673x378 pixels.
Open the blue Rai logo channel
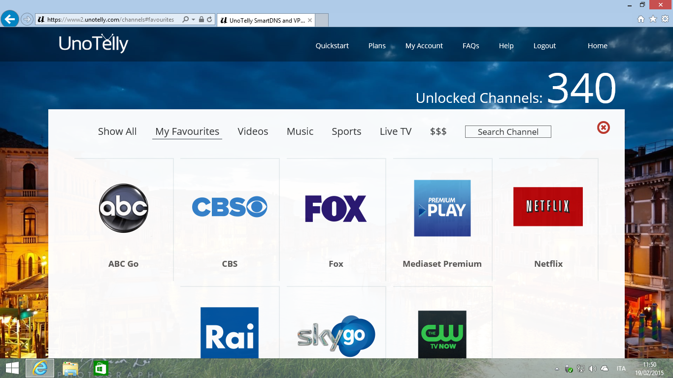click(230, 333)
